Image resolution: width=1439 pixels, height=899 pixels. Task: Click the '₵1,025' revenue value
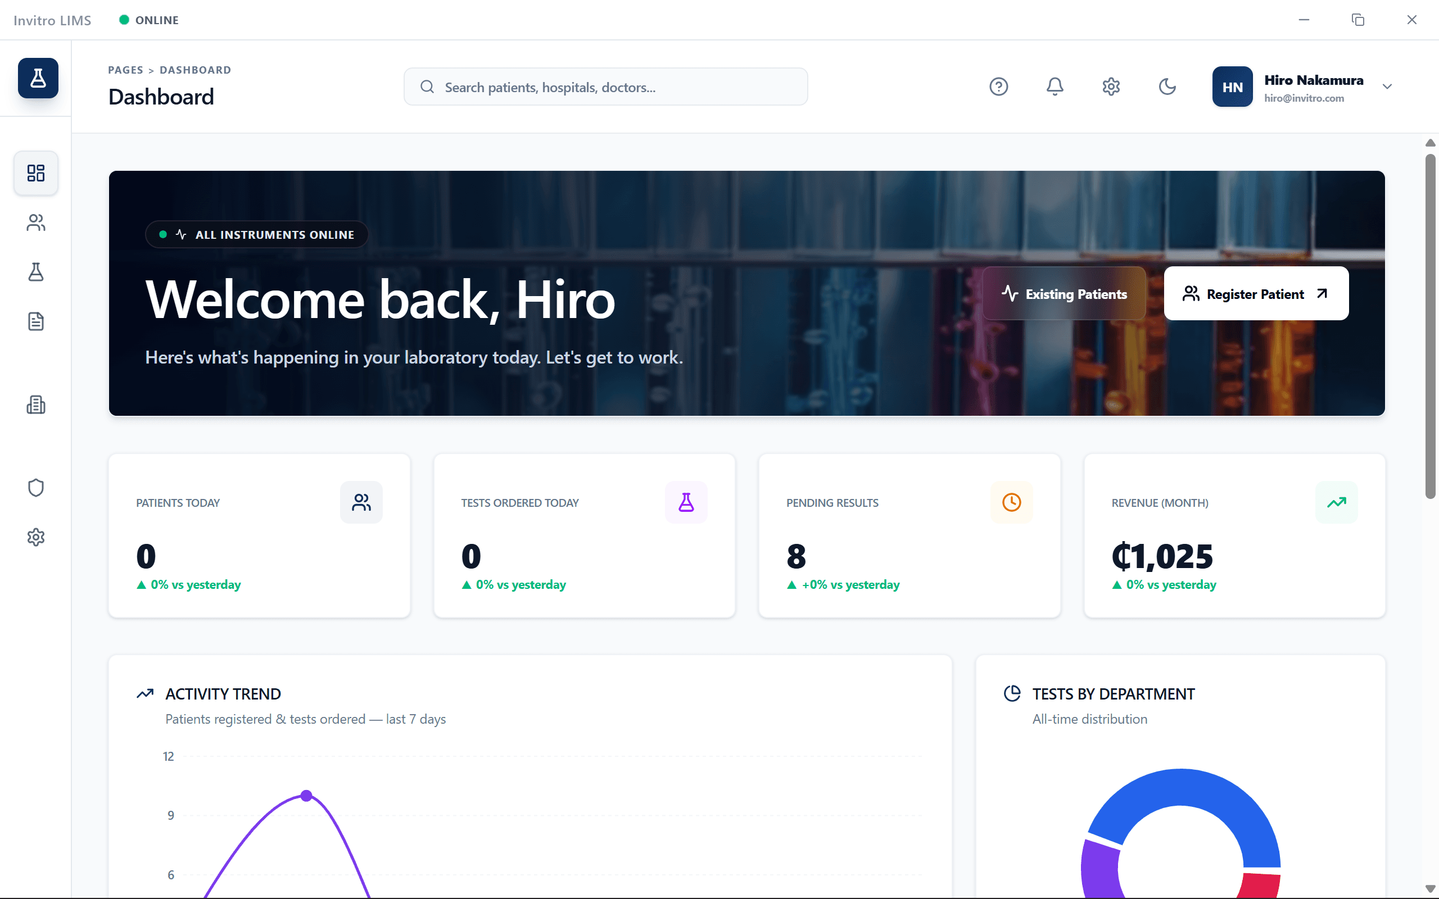1162,556
